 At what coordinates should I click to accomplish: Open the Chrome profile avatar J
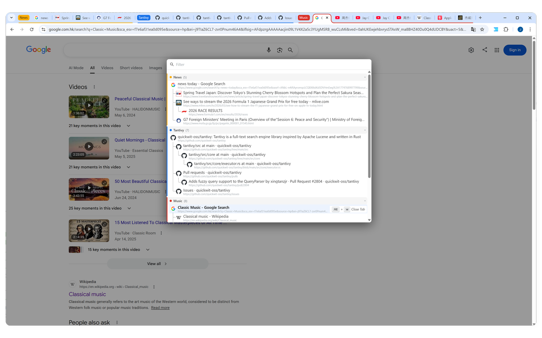pos(520,30)
